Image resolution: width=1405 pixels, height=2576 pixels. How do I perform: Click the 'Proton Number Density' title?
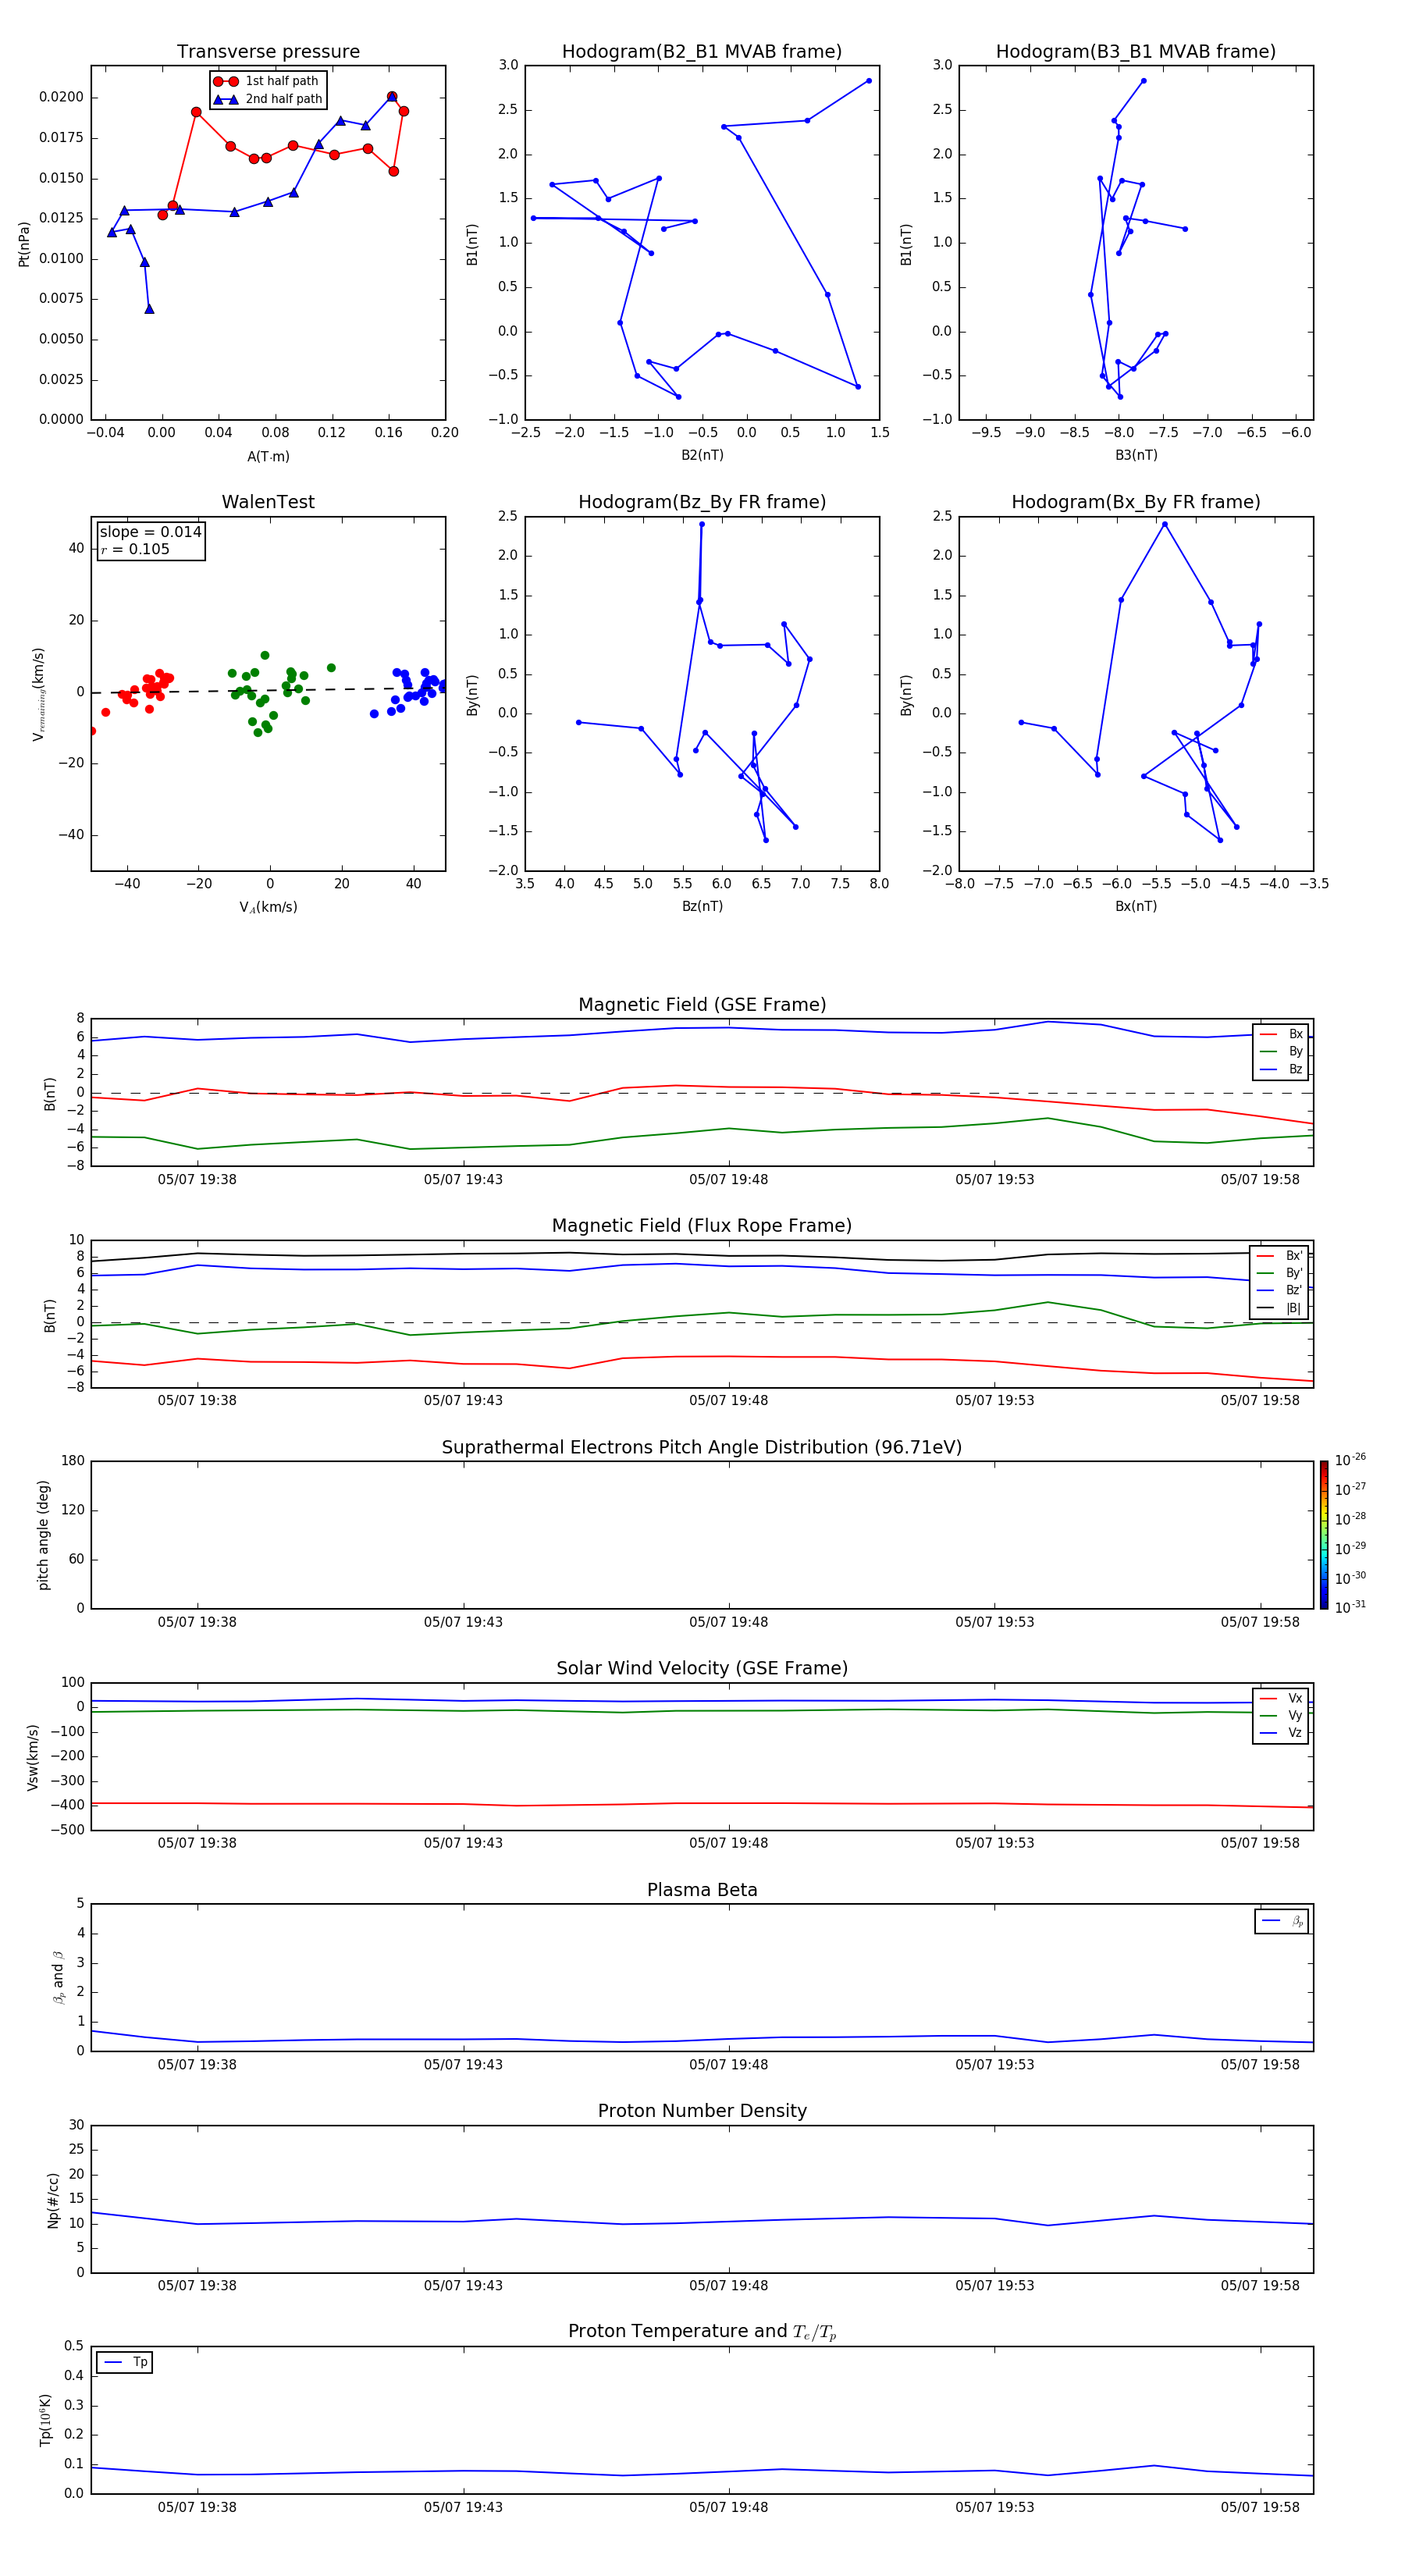pos(702,2111)
